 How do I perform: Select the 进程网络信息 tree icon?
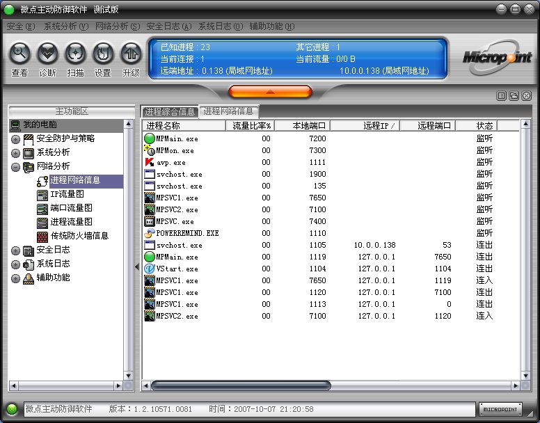(42, 181)
